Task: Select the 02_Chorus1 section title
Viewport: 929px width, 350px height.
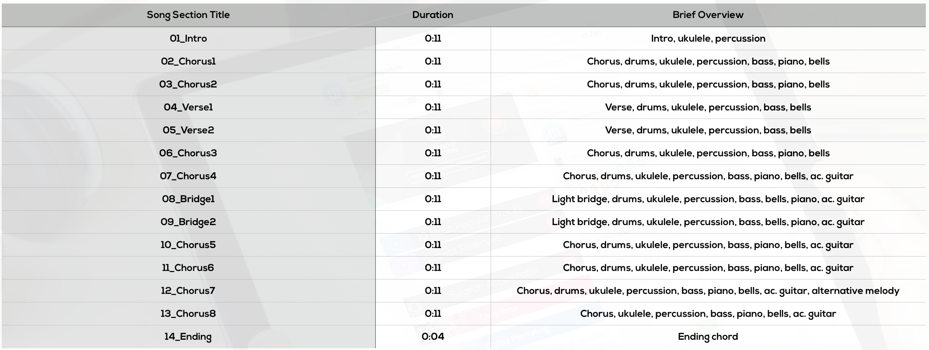Action: (x=188, y=61)
